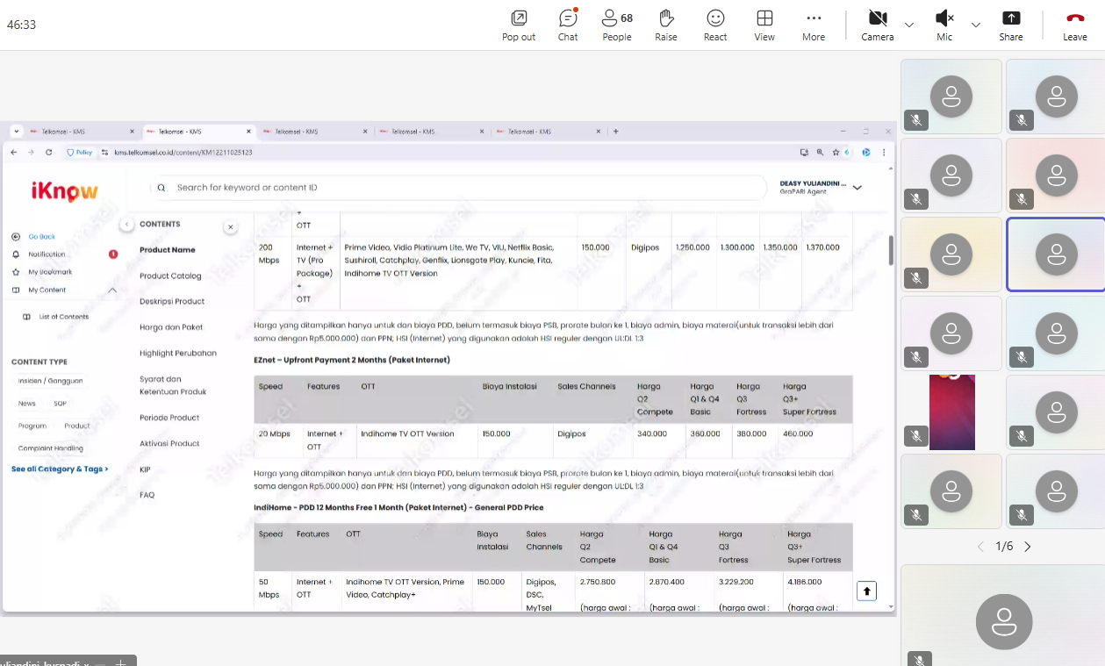Viewport: 1105px width, 666px height.
Task: Click the scroll-to-top arrow button
Action: (867, 591)
